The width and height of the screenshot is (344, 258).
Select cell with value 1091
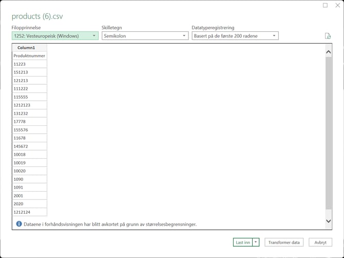pyautogui.click(x=29, y=188)
